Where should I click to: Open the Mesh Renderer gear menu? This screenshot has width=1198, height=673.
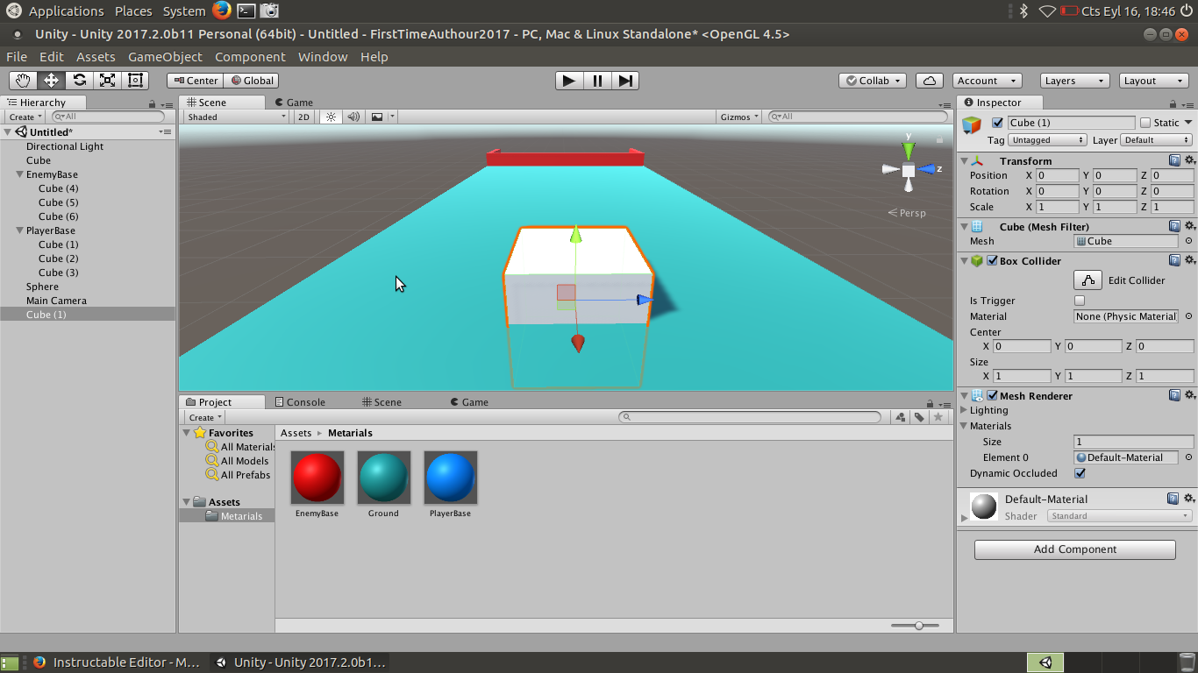[1189, 395]
